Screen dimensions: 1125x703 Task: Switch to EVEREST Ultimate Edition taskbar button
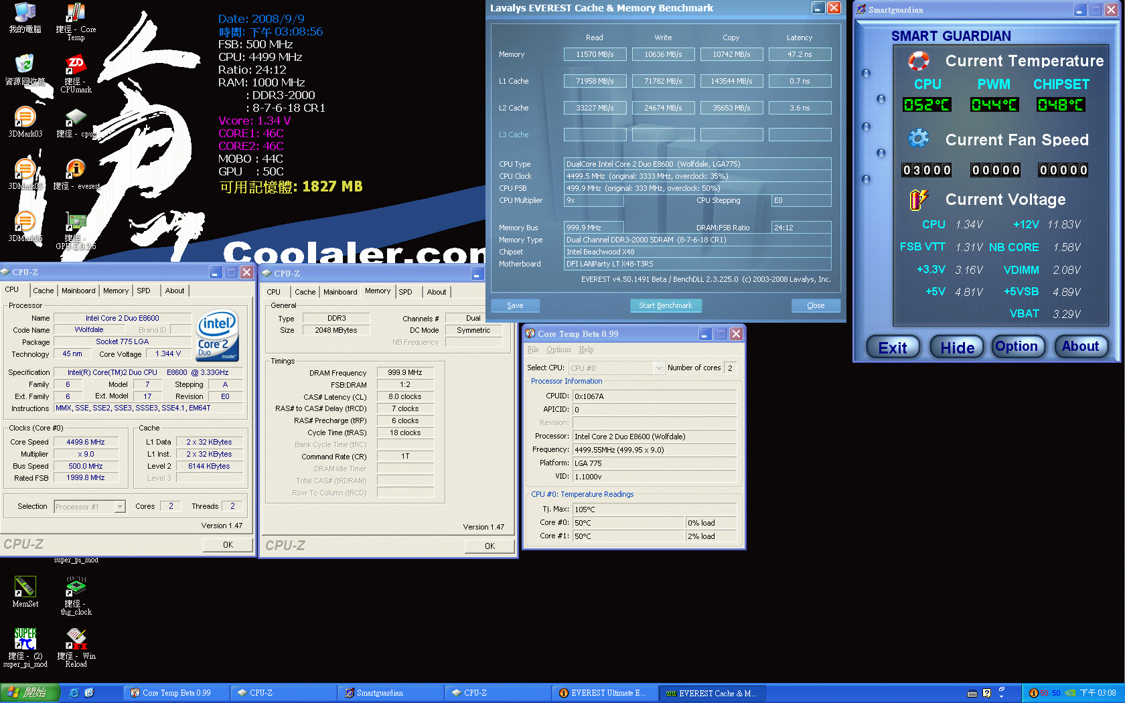[x=605, y=693]
